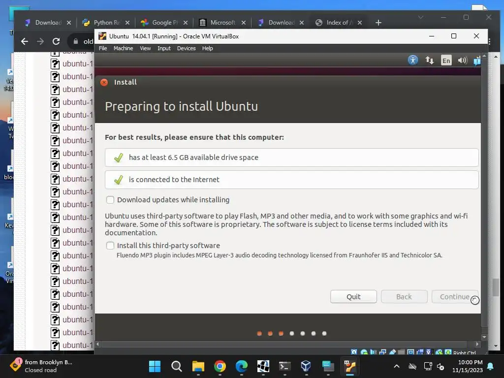Open the Windows Start menu
Screen dimensions: 504x378
tap(155, 366)
